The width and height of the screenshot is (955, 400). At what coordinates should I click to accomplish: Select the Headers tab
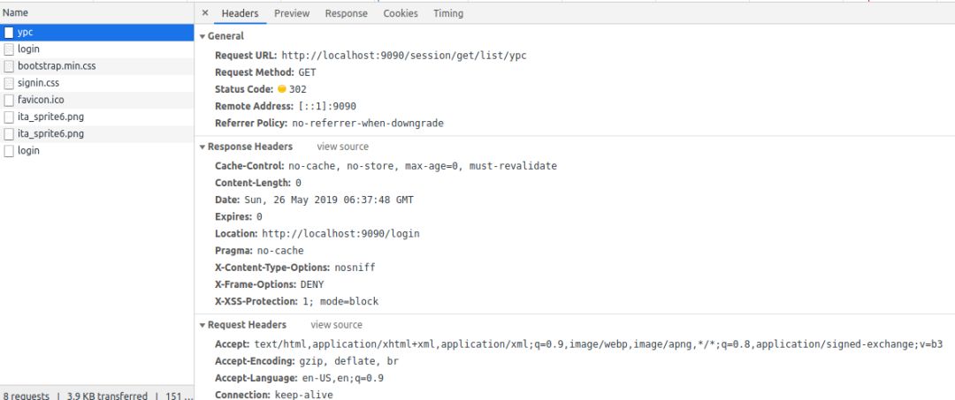[240, 13]
